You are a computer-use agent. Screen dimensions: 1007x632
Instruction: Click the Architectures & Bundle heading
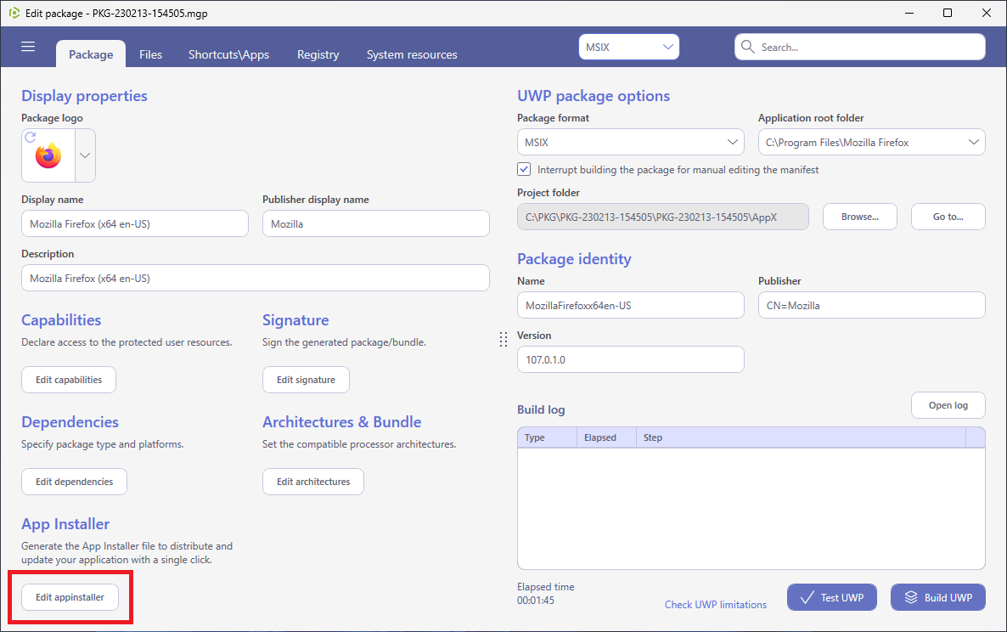tap(341, 422)
